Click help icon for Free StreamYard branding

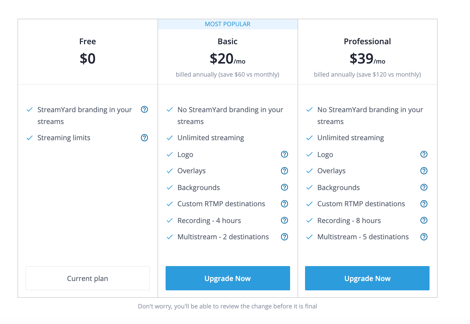[144, 109]
